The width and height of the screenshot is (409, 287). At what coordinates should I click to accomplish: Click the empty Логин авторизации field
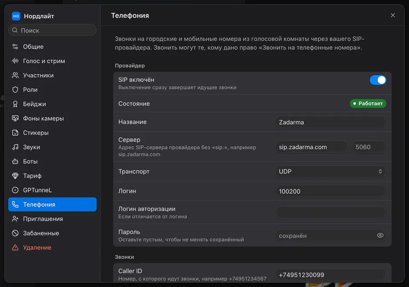[x=331, y=212]
